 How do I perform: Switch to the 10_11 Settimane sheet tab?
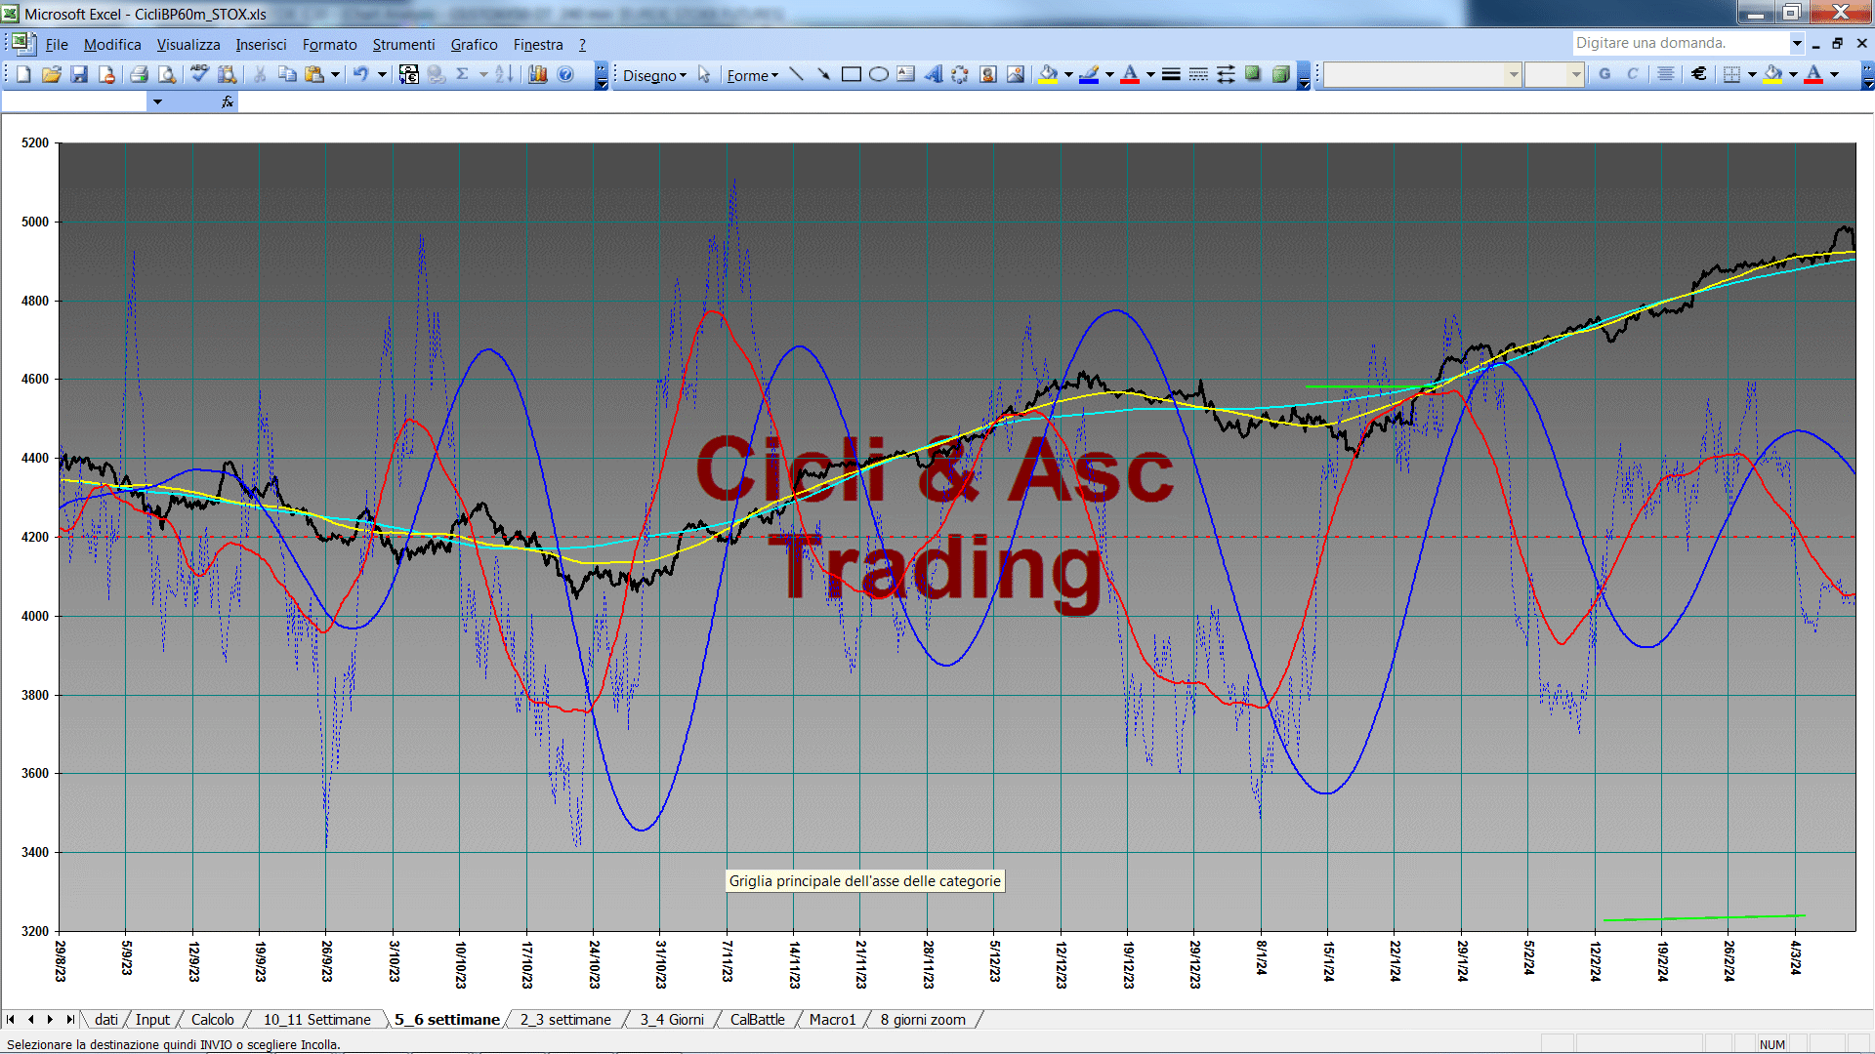pos(317,1020)
